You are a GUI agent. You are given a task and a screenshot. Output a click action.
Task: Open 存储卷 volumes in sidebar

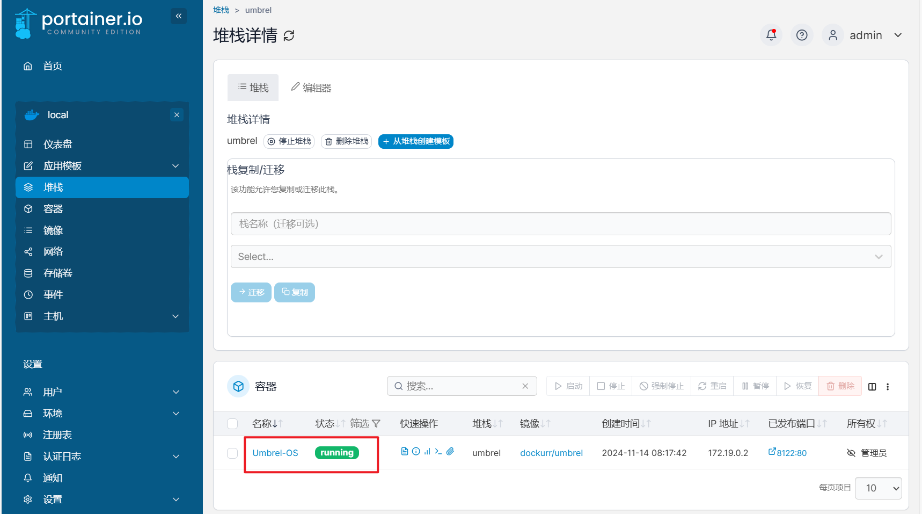102,273
